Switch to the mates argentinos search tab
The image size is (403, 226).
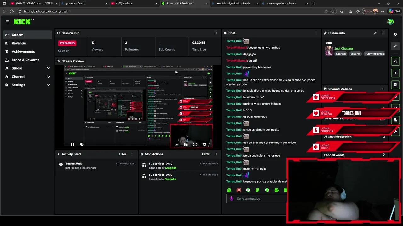pos(285,3)
